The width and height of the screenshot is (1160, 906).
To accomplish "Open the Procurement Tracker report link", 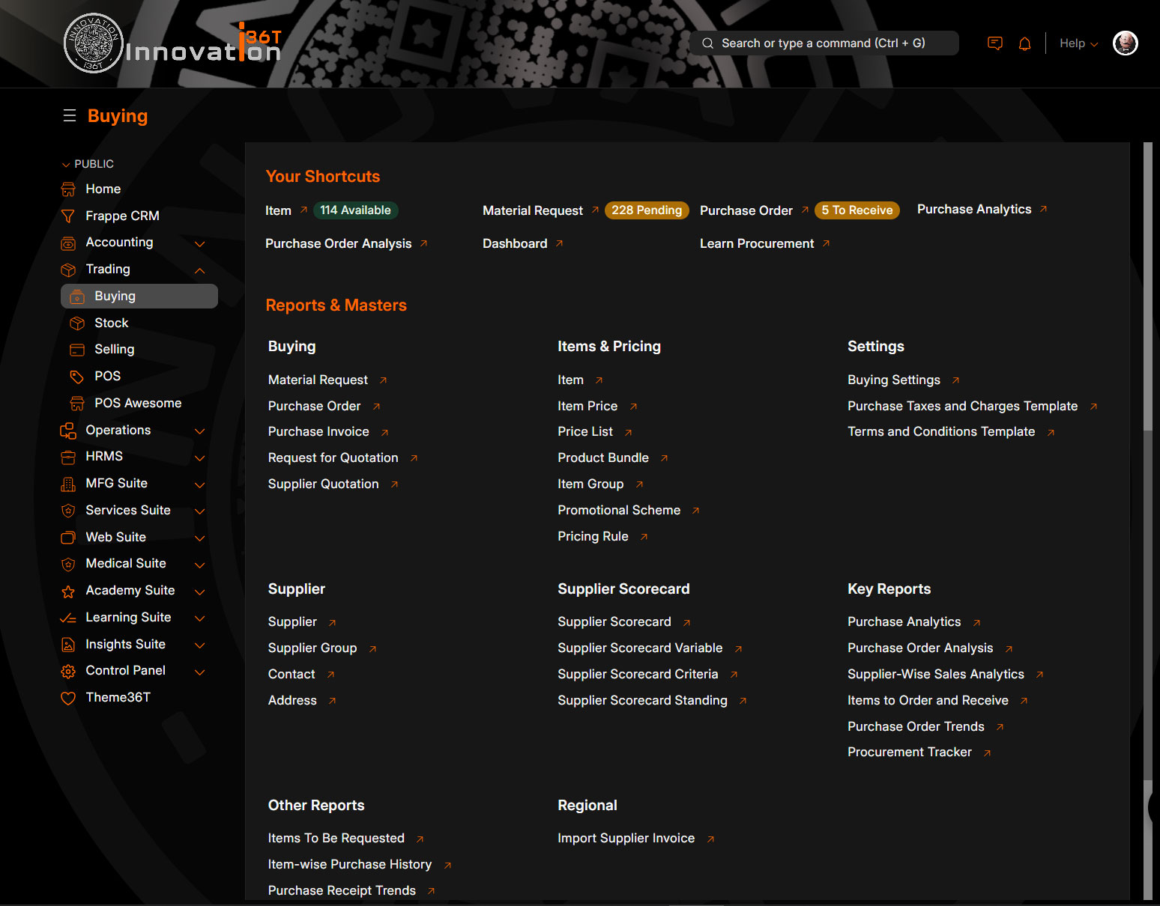I will [x=909, y=752].
